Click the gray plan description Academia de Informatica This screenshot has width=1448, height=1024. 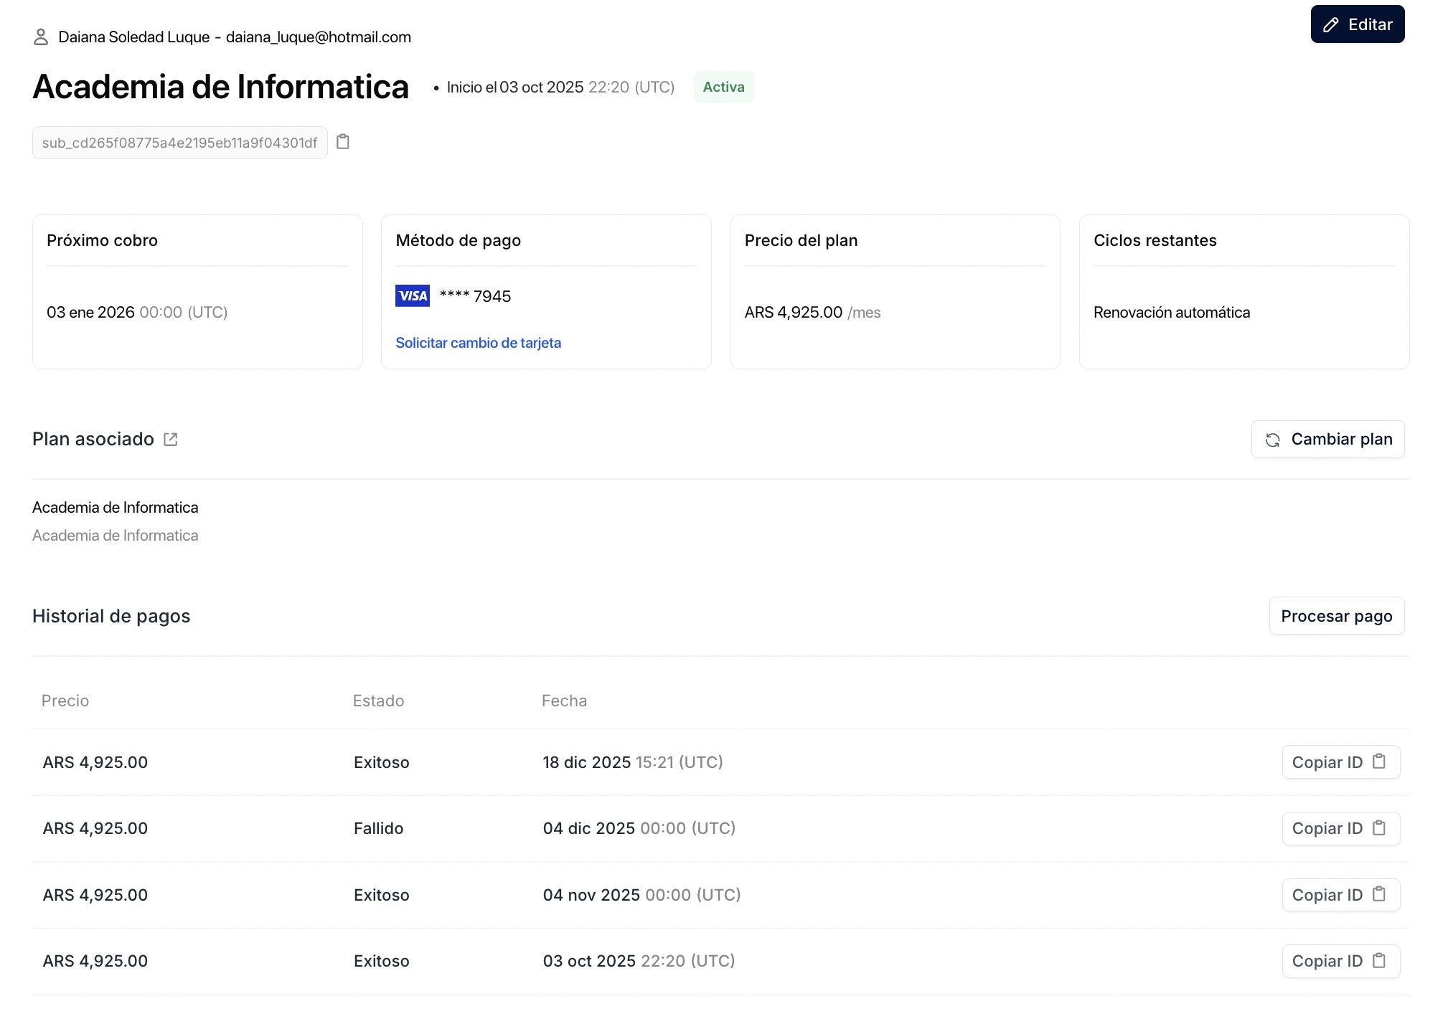(x=116, y=536)
